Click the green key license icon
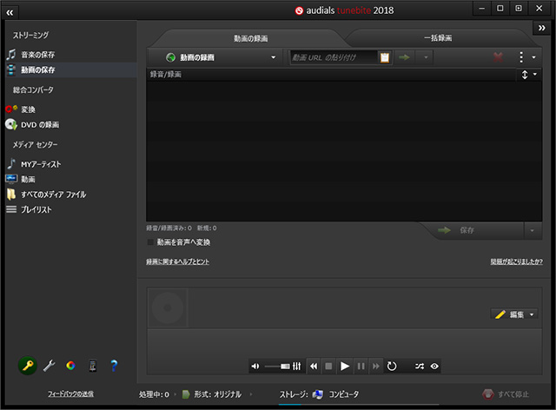Screen dimensions: 556x410 coord(27,366)
